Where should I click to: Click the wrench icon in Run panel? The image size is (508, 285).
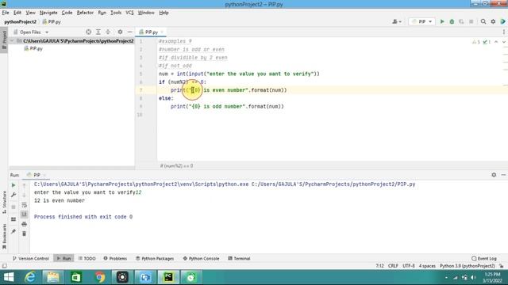point(13,195)
